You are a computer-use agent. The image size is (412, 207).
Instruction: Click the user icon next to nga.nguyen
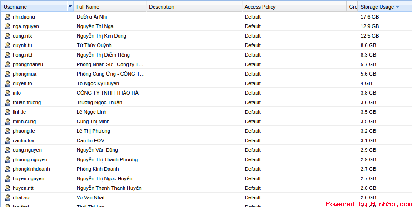pos(8,26)
